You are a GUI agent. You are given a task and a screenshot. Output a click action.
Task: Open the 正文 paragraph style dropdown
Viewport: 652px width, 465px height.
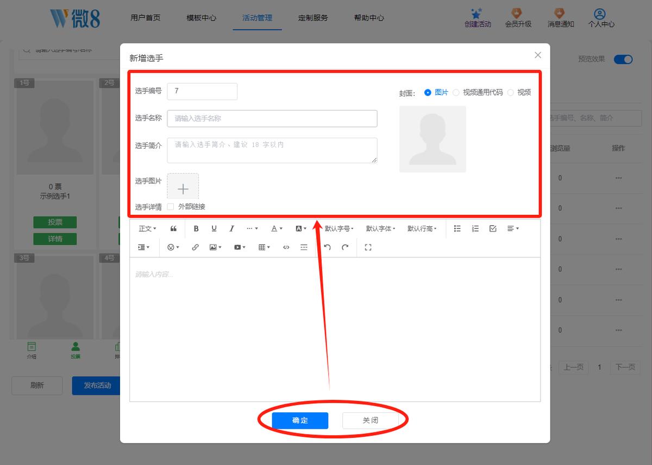point(147,229)
